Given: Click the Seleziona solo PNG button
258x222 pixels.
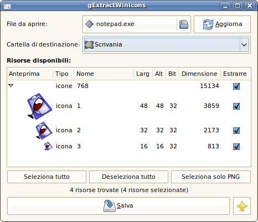Looking at the screenshot, I should tap(211, 177).
